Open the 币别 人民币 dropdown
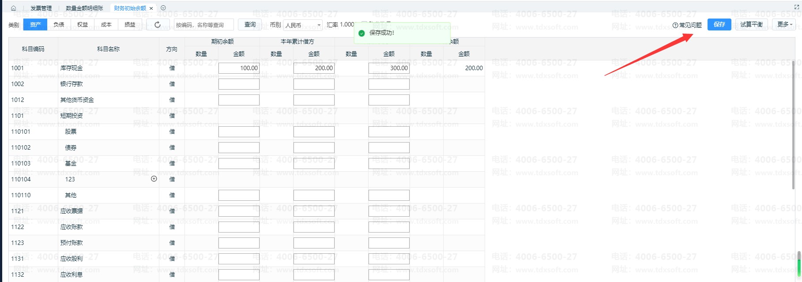Image resolution: width=802 pixels, height=282 pixels. [303, 25]
